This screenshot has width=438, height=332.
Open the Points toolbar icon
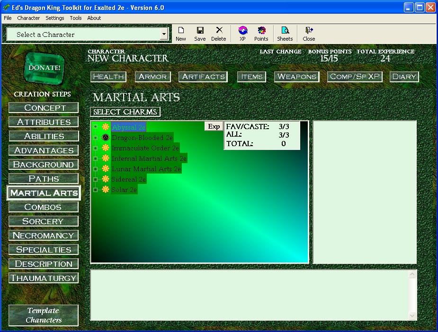(261, 34)
